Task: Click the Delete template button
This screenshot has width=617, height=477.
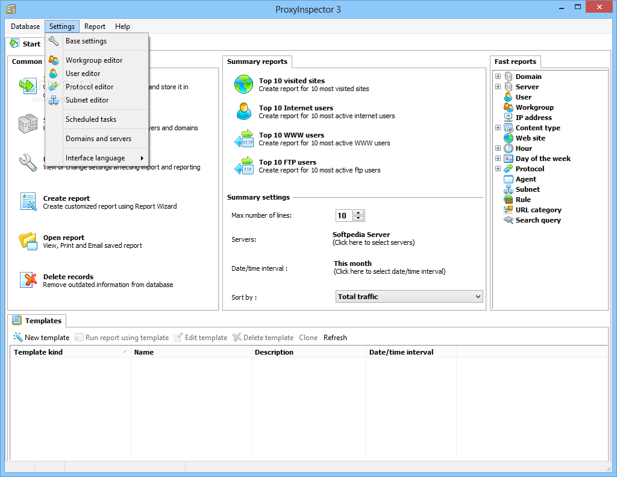Action: (263, 338)
